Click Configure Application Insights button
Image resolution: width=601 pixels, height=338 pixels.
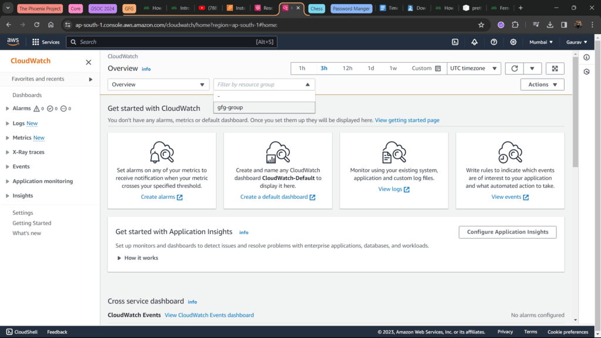pos(508,232)
